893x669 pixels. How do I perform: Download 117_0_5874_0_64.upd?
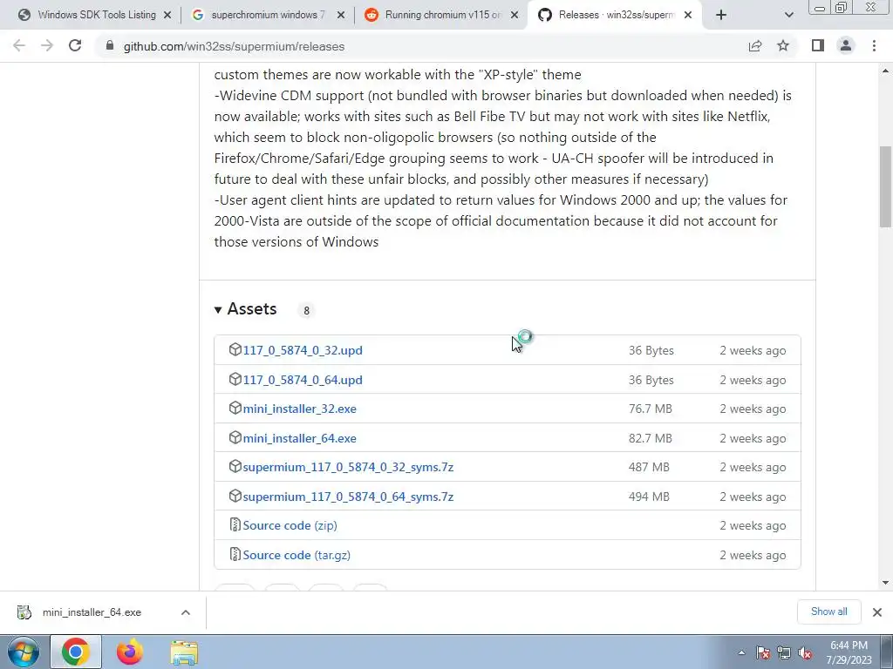(303, 380)
